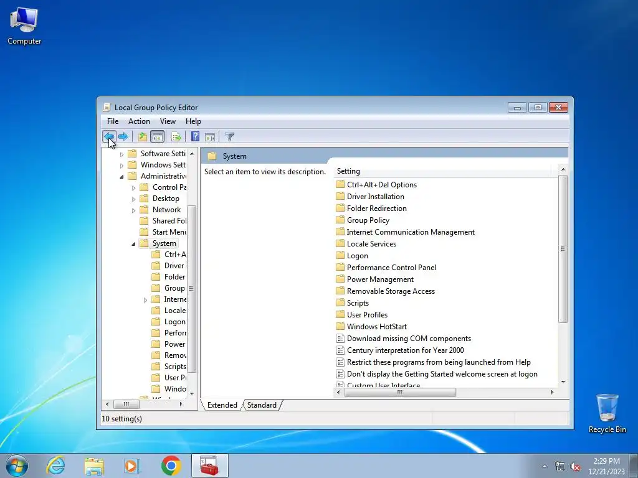Open the Ctrl+Alt+Del Options folder in list
The width and height of the screenshot is (638, 478).
tap(376, 184)
